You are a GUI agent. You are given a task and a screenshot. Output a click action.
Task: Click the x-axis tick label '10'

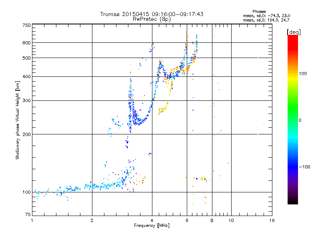(x=231, y=221)
